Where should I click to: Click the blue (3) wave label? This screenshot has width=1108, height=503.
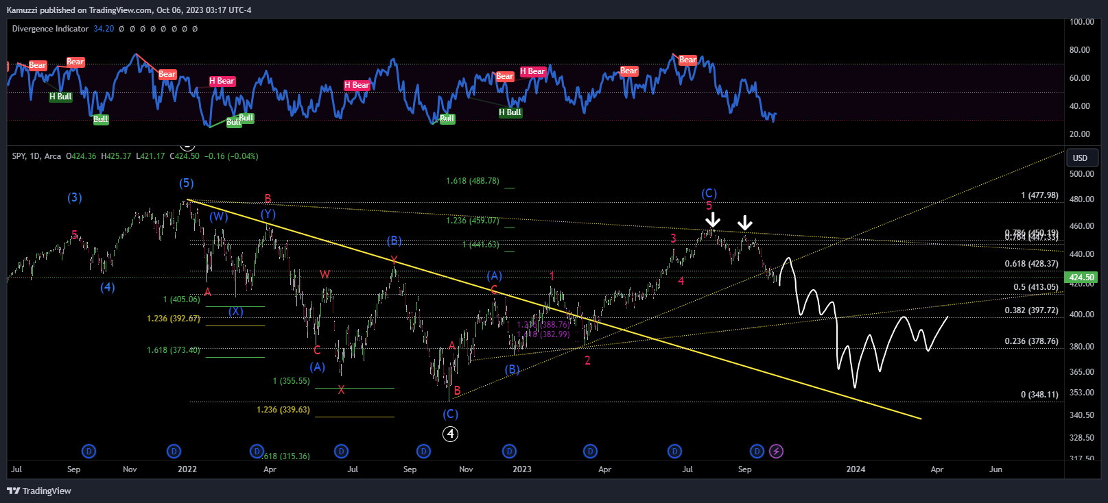coord(75,197)
